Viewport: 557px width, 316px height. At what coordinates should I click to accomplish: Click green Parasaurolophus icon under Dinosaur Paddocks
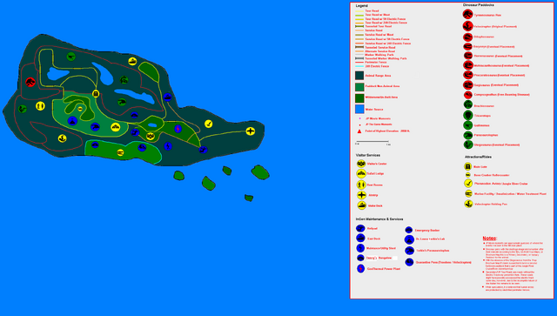point(468,135)
